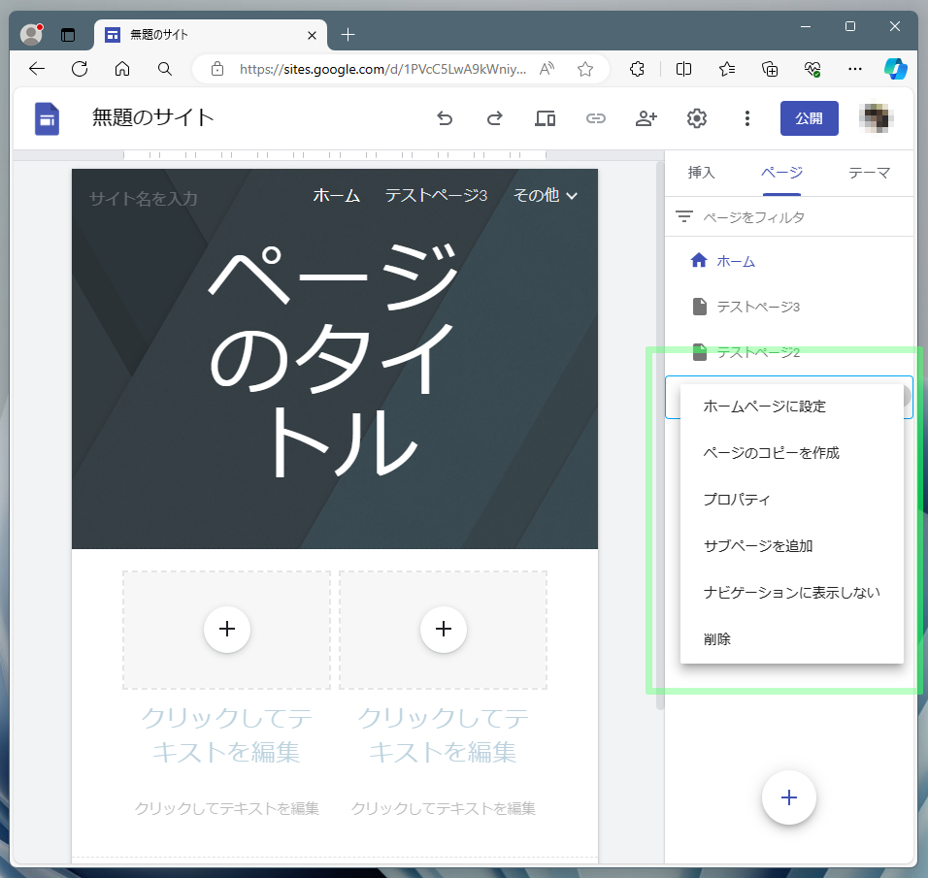Open browser extensions icon
This screenshot has height=878, width=928.
point(637,69)
